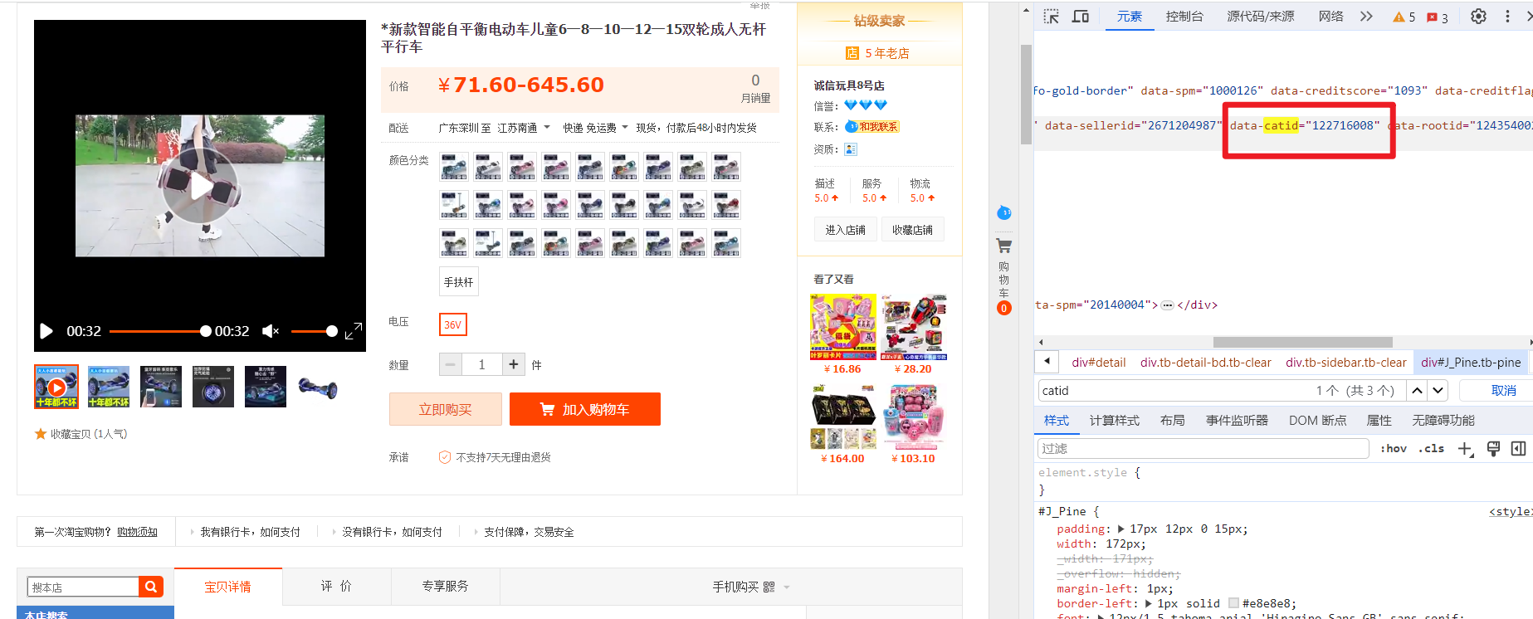Open the 江苏南通 delivery destination dropdown
Viewport: 1533px width, 619px height.
[523, 128]
